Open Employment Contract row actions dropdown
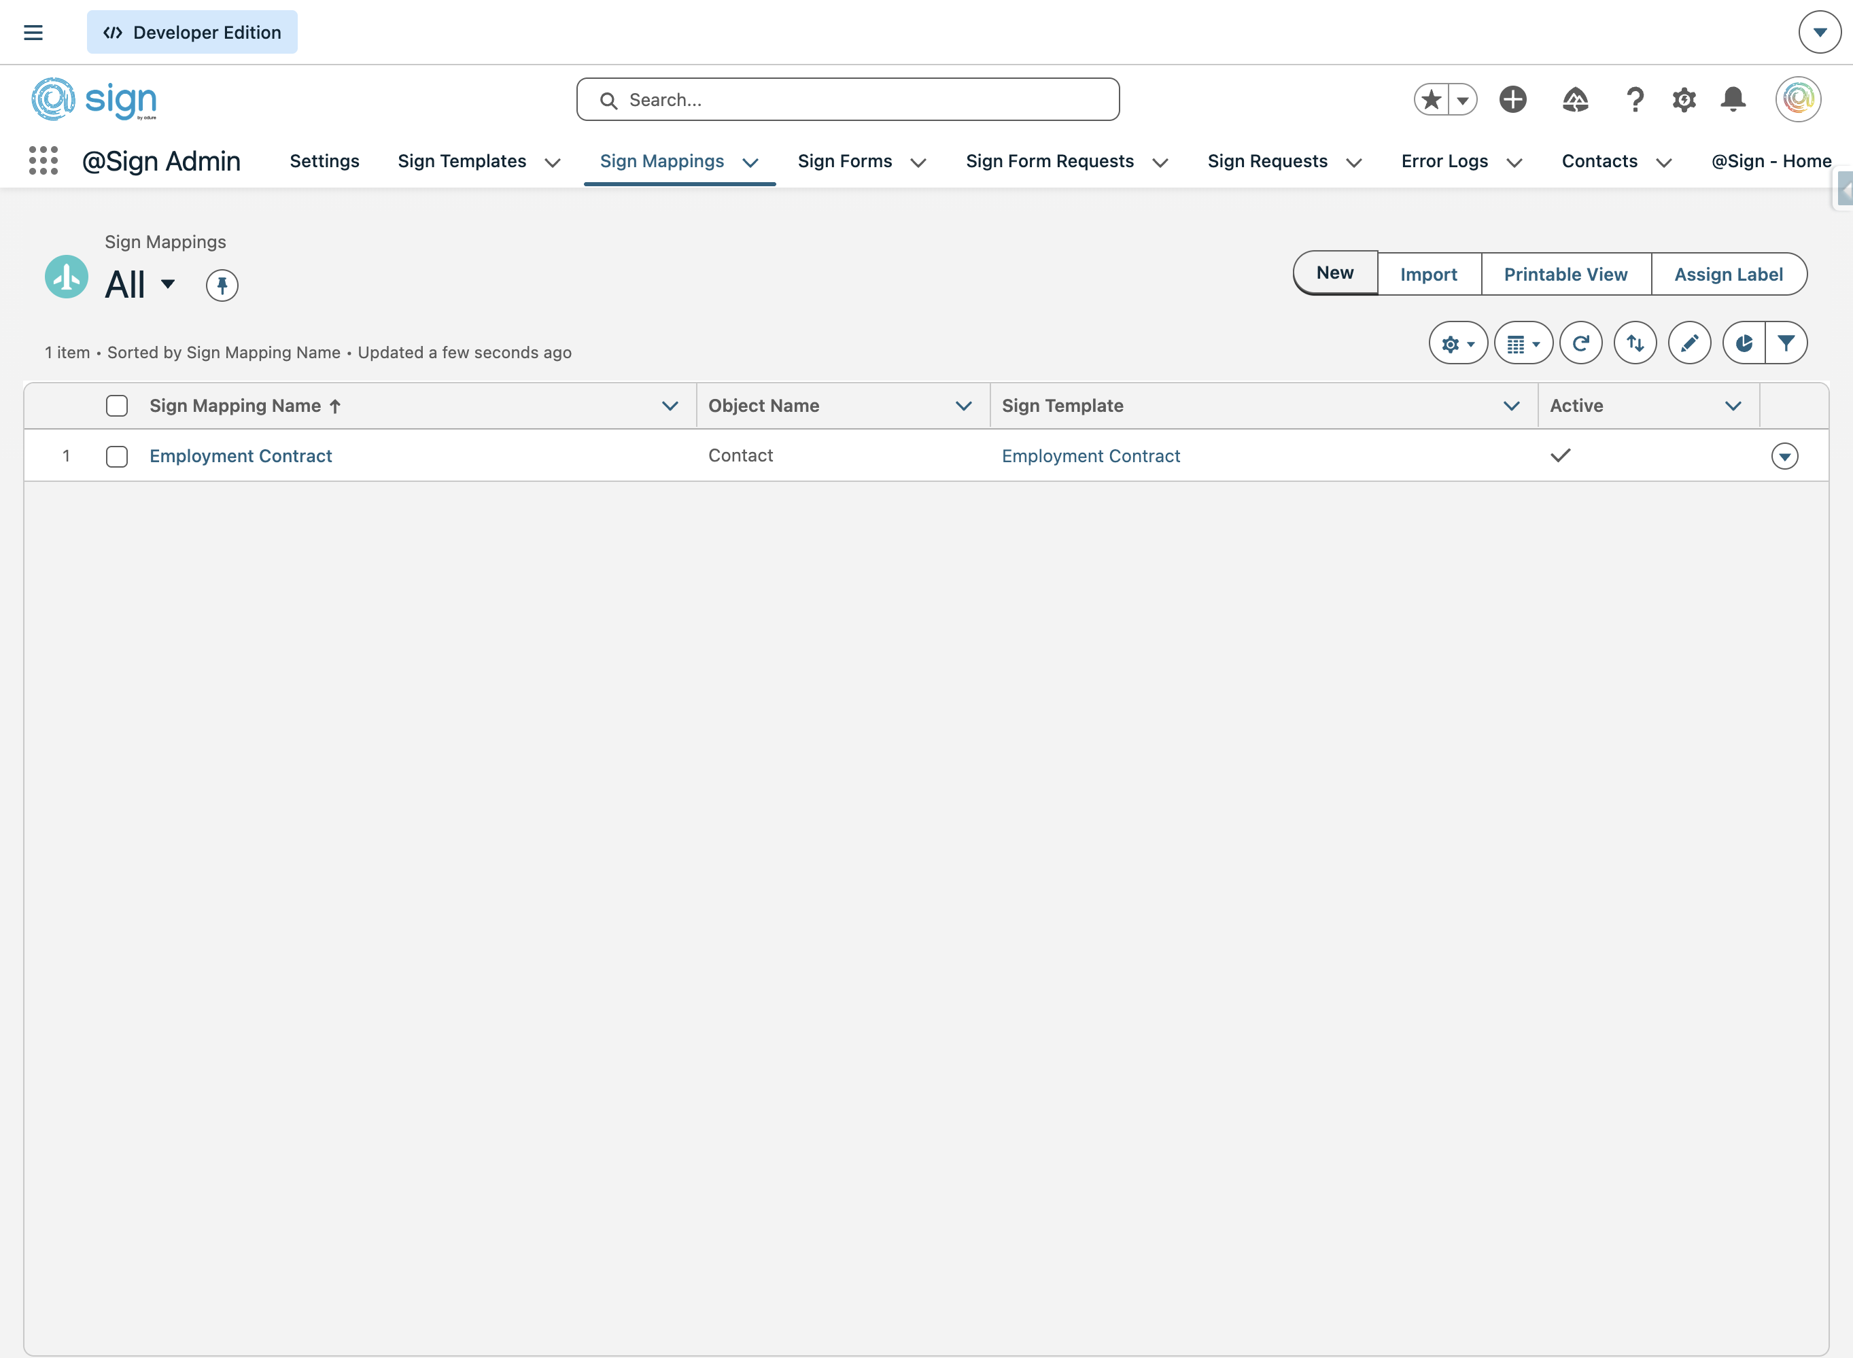Screen dimensions: 1853x1358 pos(1784,456)
